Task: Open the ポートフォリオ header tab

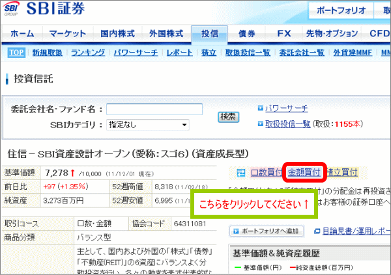Action: click(341, 10)
